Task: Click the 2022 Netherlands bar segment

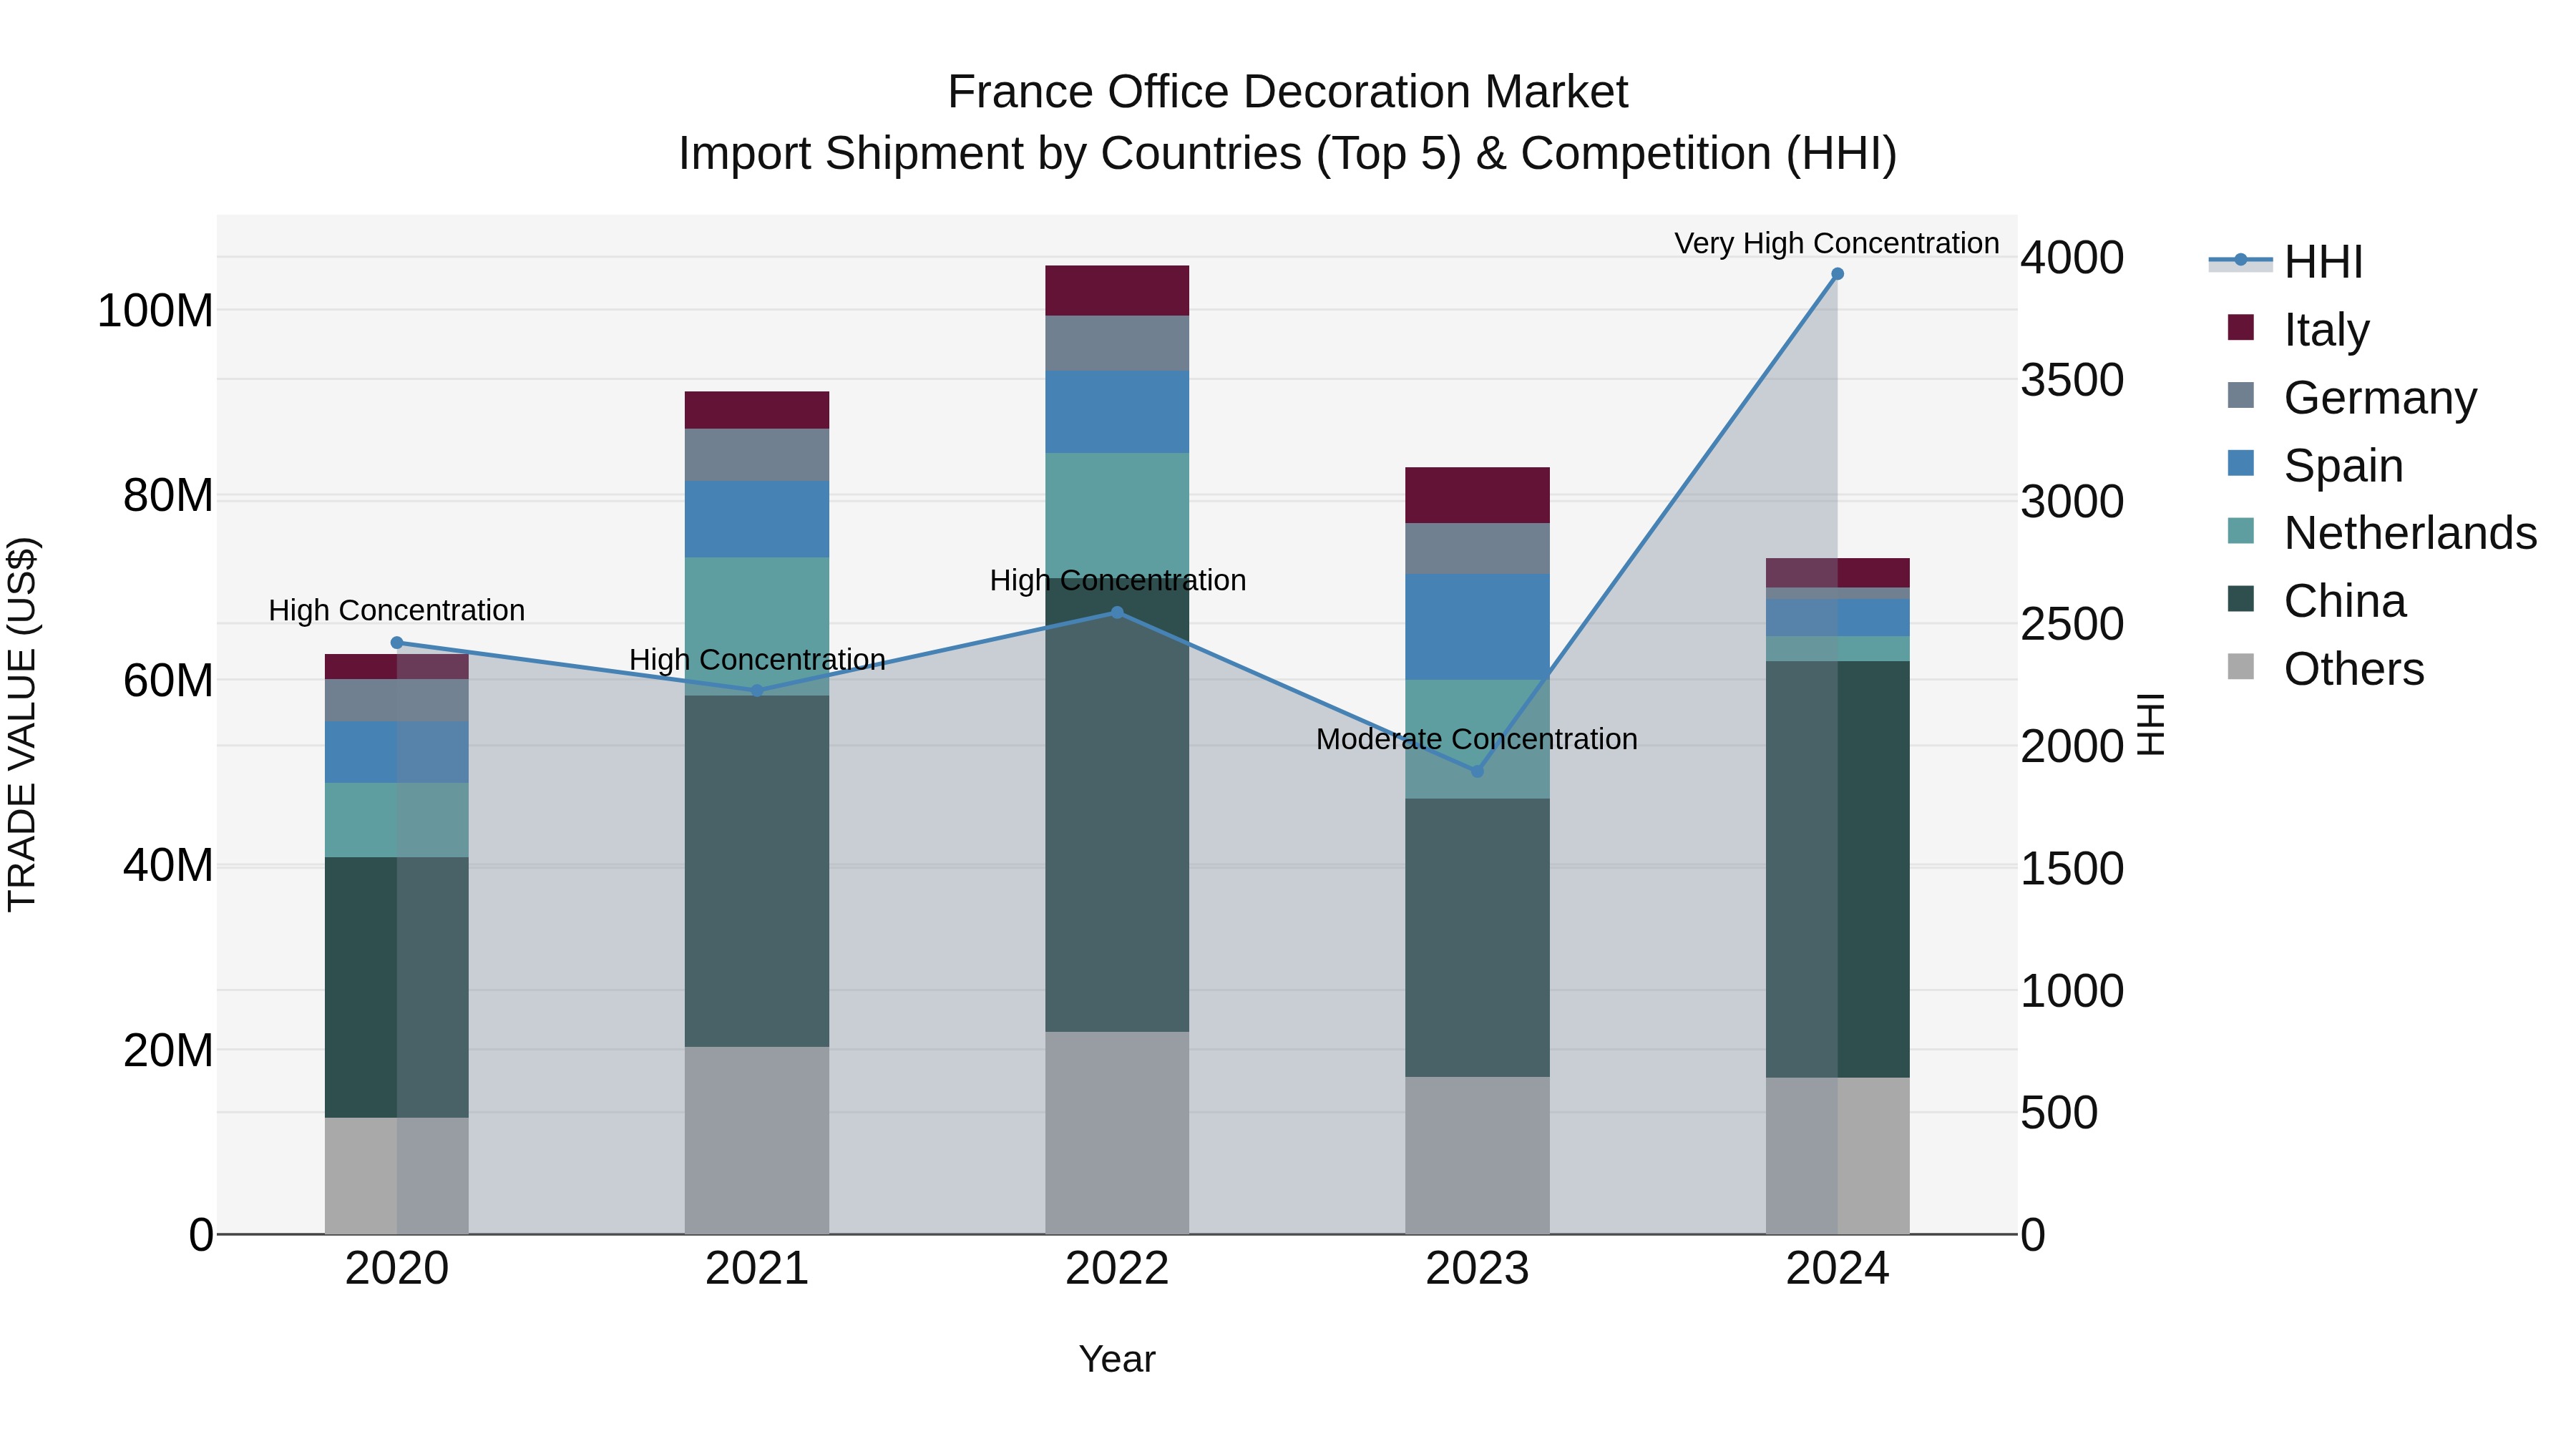Action: (1117, 515)
